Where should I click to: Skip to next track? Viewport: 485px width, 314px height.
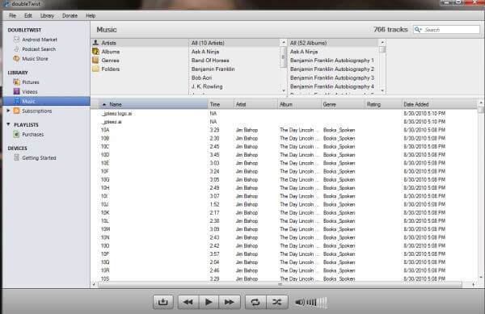[230, 302]
